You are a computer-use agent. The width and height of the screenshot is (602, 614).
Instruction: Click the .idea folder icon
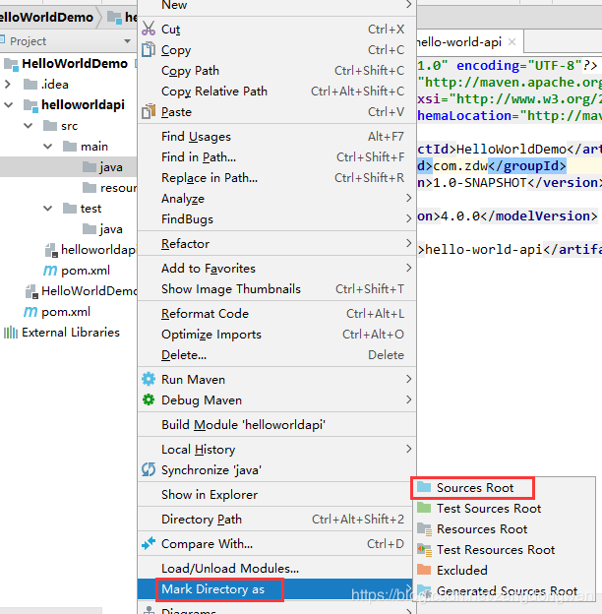[x=30, y=85]
